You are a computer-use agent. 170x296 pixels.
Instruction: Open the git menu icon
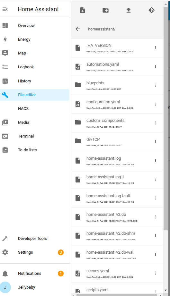pyautogui.click(x=151, y=10)
